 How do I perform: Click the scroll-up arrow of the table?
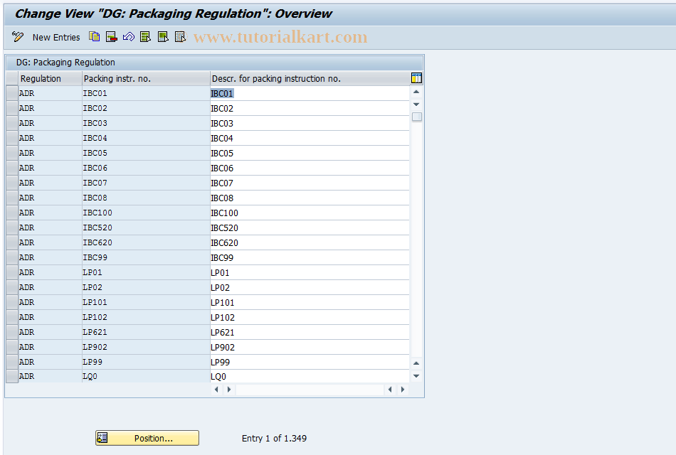[x=416, y=91]
